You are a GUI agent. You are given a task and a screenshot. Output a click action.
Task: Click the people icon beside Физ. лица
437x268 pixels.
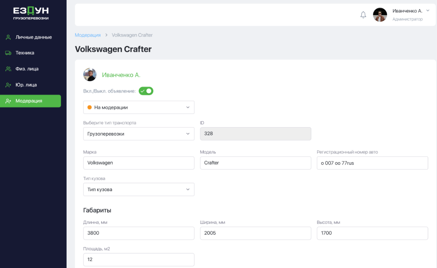pyautogui.click(x=8, y=69)
